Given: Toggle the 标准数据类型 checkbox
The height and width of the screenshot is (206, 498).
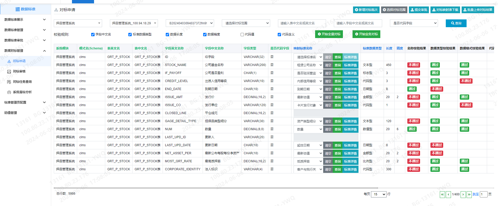Looking at the screenshot, I should tap(130, 34).
